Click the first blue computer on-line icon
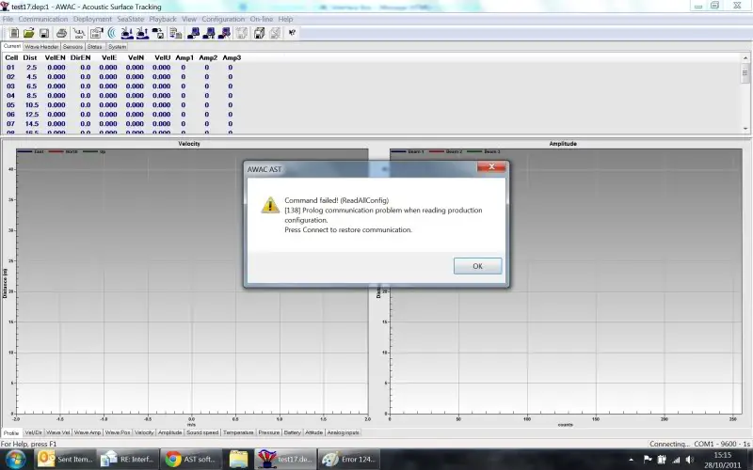 pos(194,33)
